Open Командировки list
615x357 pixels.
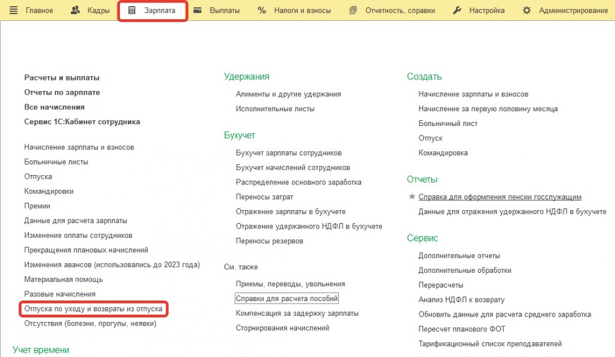[49, 191]
